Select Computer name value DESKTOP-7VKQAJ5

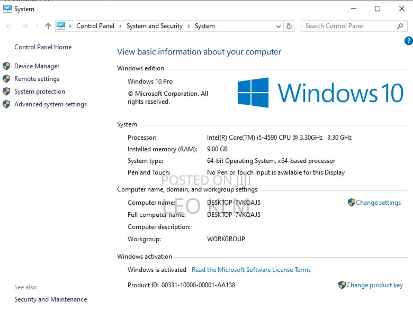click(234, 203)
